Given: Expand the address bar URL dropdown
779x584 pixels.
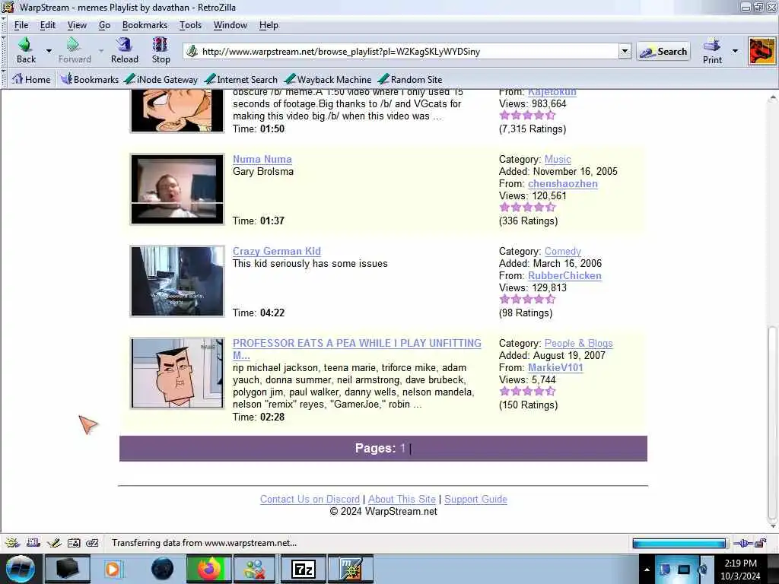Looking at the screenshot, I should coord(625,51).
